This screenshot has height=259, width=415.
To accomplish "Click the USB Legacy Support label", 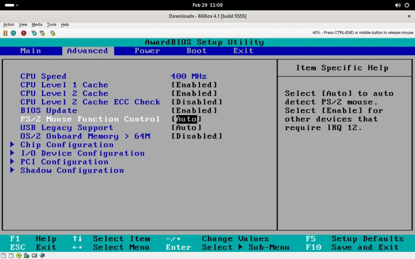I will tap(67, 128).
